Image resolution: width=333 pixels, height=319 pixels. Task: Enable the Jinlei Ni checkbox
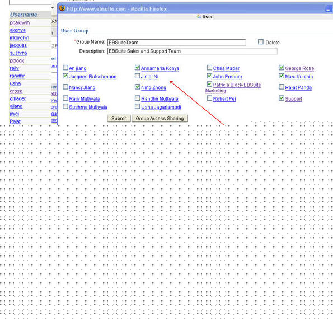coord(138,76)
